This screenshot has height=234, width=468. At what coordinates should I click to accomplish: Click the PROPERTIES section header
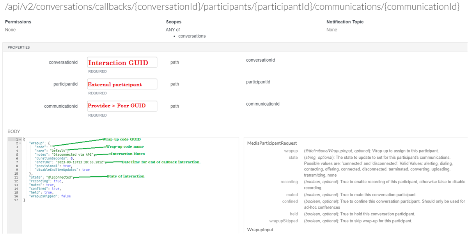point(19,47)
